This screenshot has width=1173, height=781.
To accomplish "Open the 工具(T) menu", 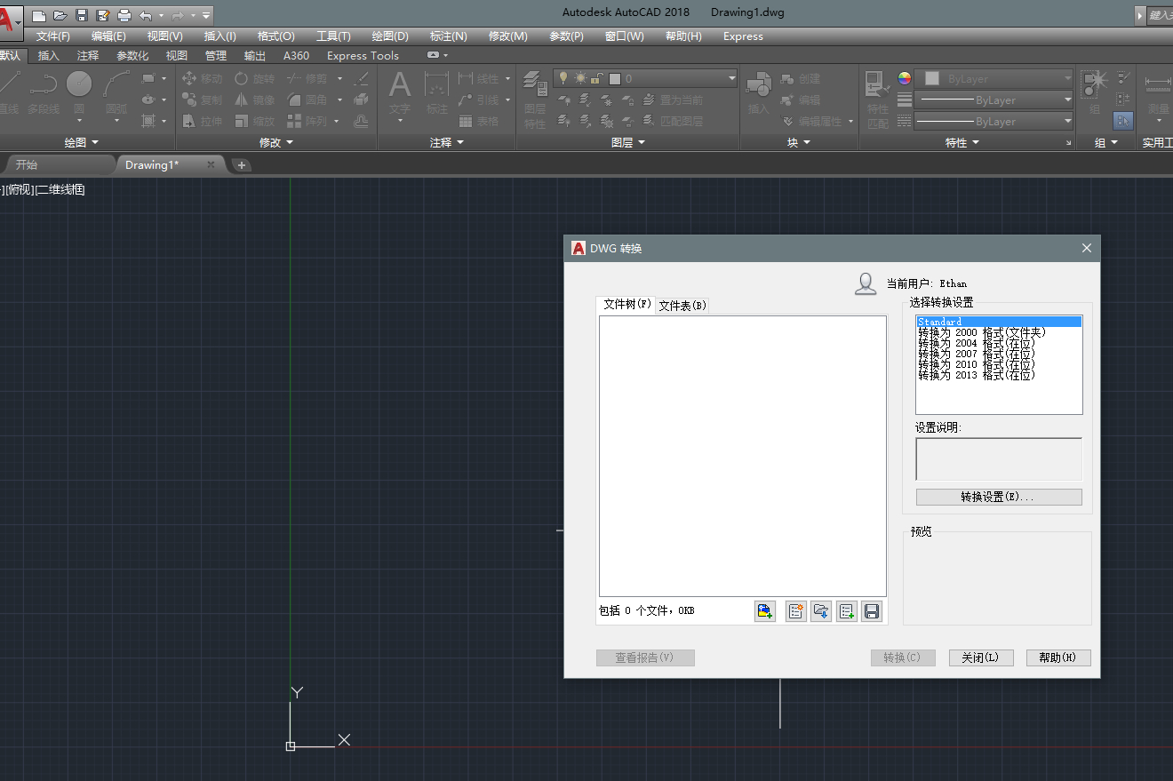I will pyautogui.click(x=333, y=36).
